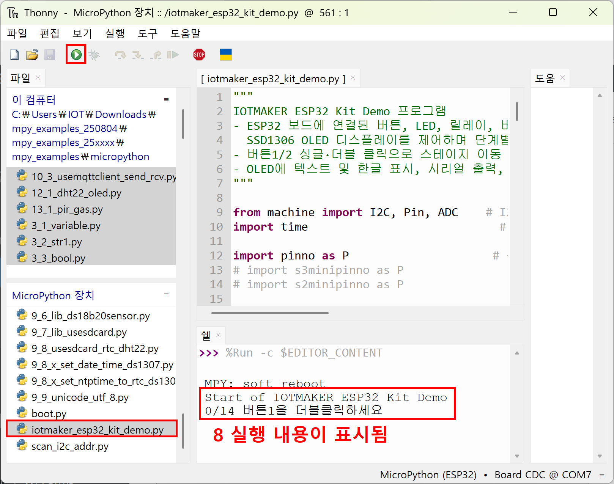The height and width of the screenshot is (484, 614).
Task: Open the 파일 menu in menu bar
Action: [17, 34]
